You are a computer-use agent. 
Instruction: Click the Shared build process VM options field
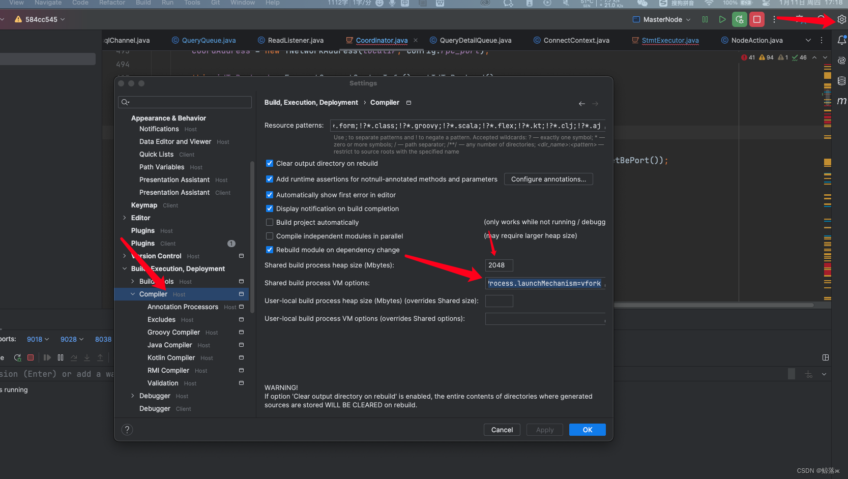(545, 283)
